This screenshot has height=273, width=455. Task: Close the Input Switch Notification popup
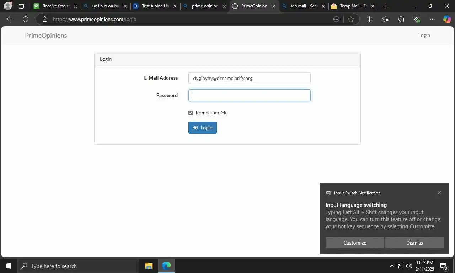click(x=439, y=193)
